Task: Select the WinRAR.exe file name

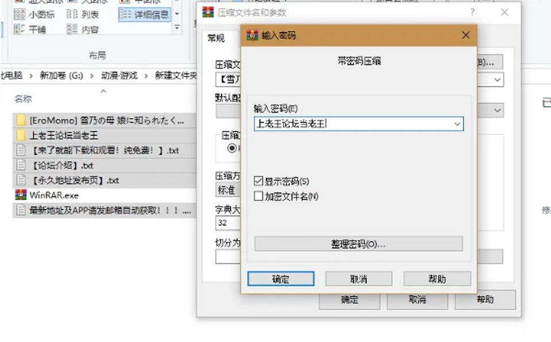Action: click(54, 195)
